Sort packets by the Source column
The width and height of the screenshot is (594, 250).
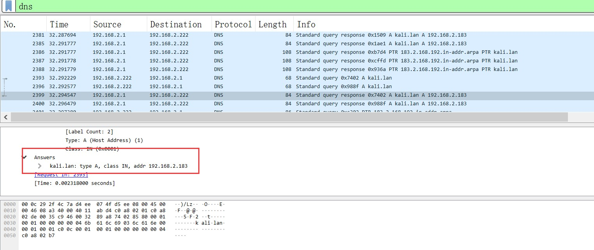118,24
